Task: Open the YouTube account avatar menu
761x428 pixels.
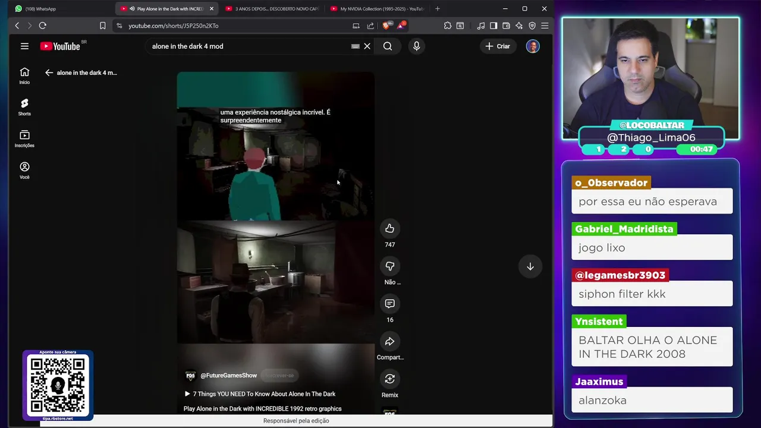Action: (533, 46)
